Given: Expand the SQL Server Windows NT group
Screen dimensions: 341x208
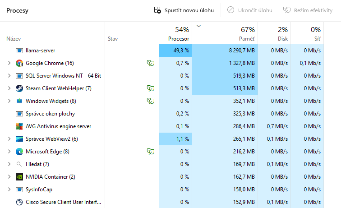Looking at the screenshot, I should [9, 76].
